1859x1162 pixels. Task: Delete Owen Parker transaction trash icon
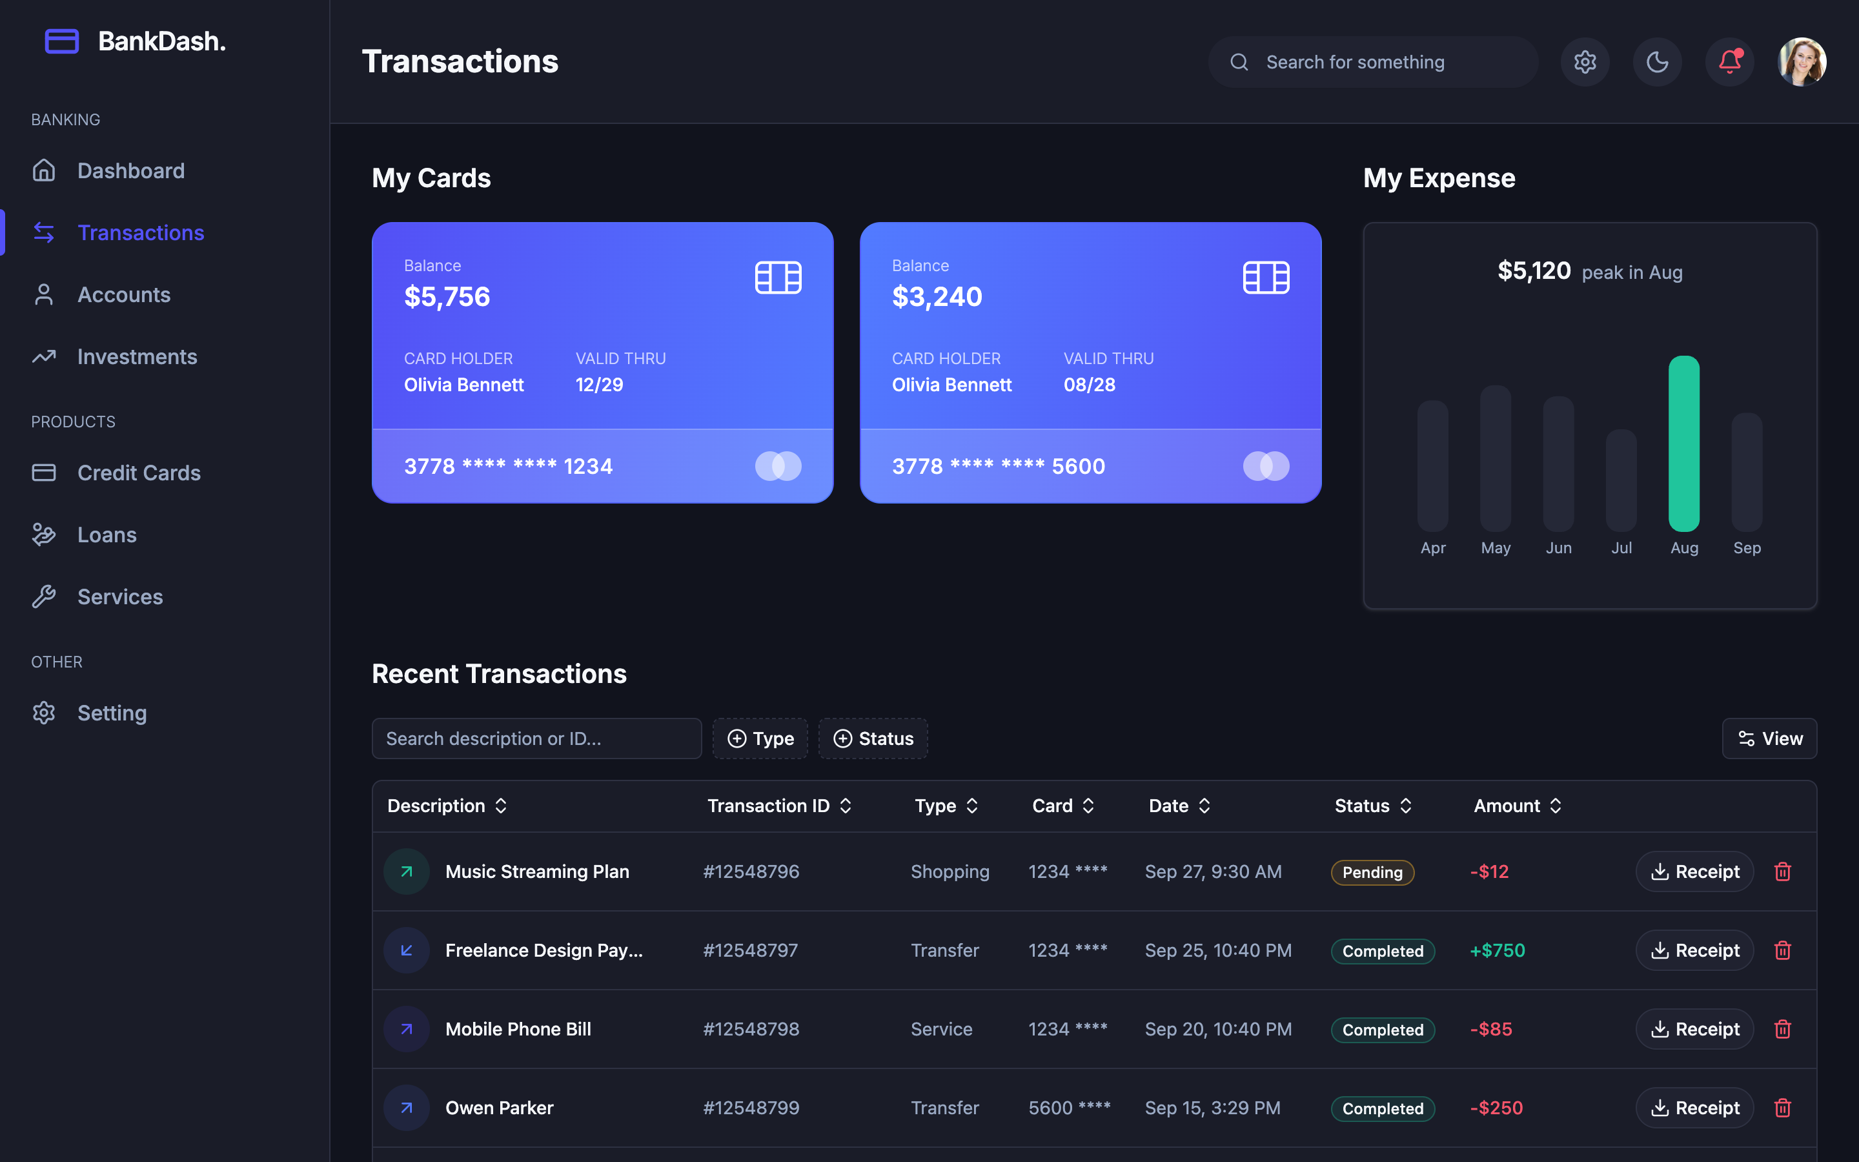(x=1783, y=1107)
